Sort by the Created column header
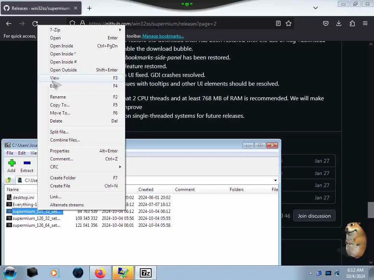 pos(146,190)
